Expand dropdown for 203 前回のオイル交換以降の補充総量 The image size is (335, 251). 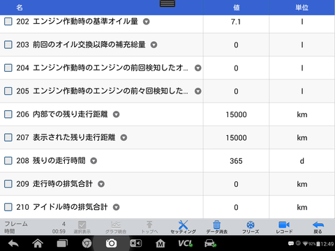pos(154,45)
